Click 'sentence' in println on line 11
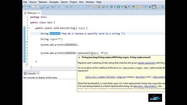The height and width of the screenshot is (105, 187). coord(70,45)
